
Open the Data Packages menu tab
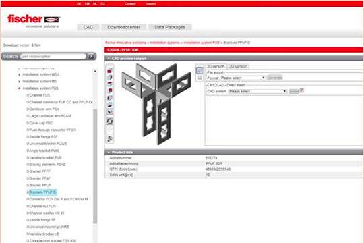(170, 27)
